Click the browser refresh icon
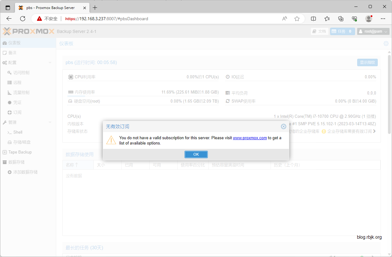This screenshot has height=257, width=392. coord(23,19)
